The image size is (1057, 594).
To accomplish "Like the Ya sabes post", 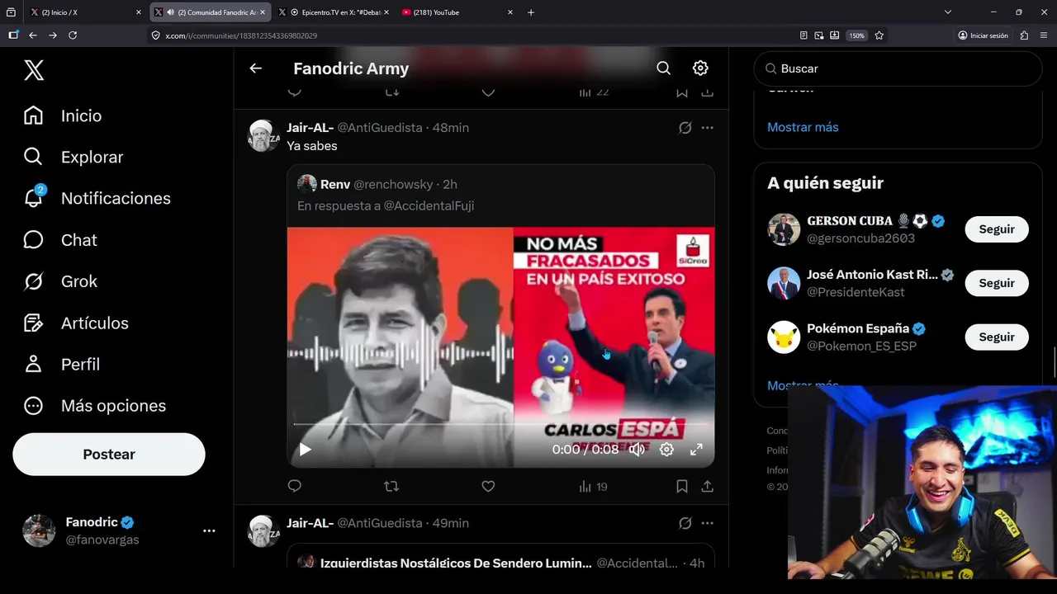I will (x=488, y=487).
